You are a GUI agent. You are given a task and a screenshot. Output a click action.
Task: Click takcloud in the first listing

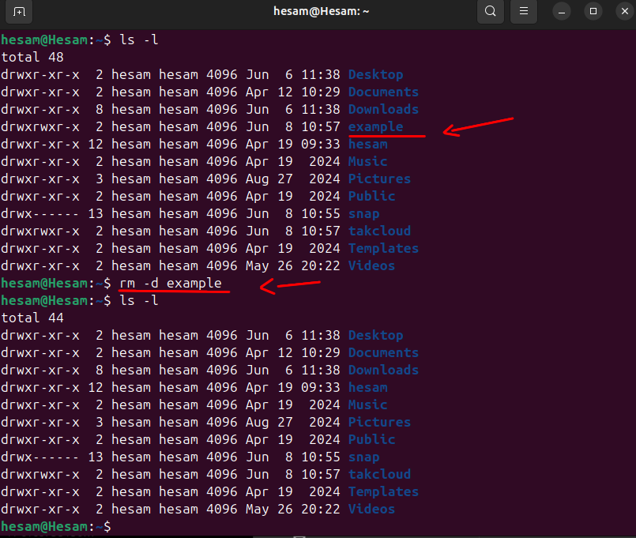(x=380, y=231)
